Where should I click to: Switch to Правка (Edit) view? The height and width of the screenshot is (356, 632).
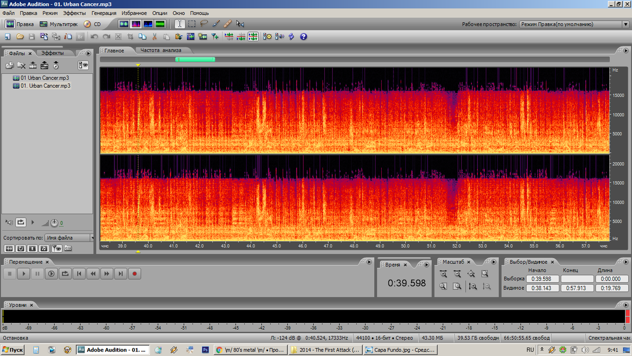click(x=20, y=24)
